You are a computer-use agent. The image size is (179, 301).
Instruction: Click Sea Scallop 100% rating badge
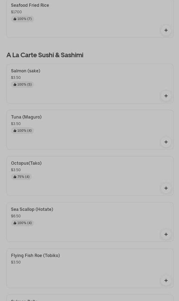(22, 223)
